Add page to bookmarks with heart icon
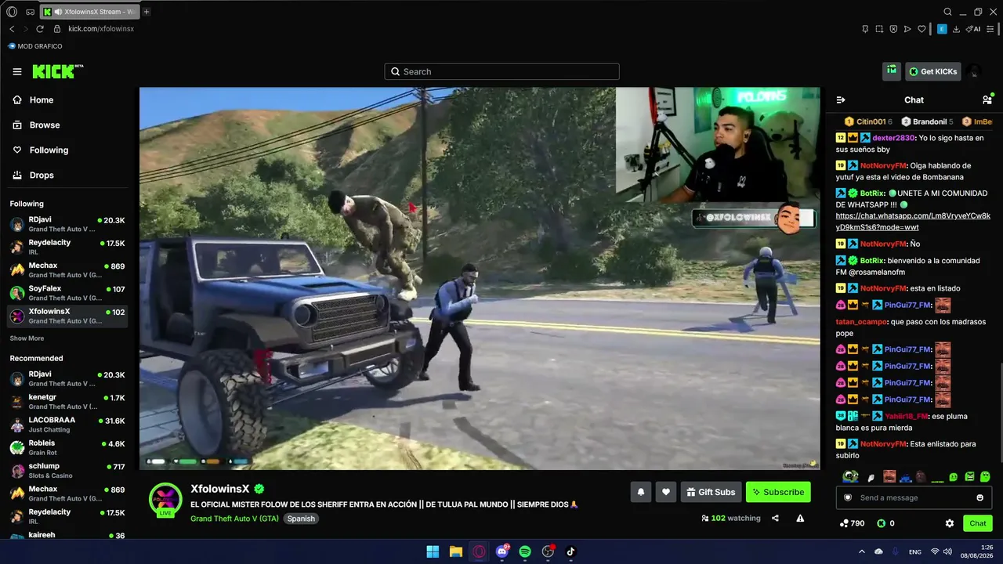1003x564 pixels. (922, 29)
